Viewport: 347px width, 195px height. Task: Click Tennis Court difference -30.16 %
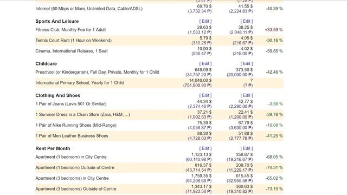pos(274,41)
